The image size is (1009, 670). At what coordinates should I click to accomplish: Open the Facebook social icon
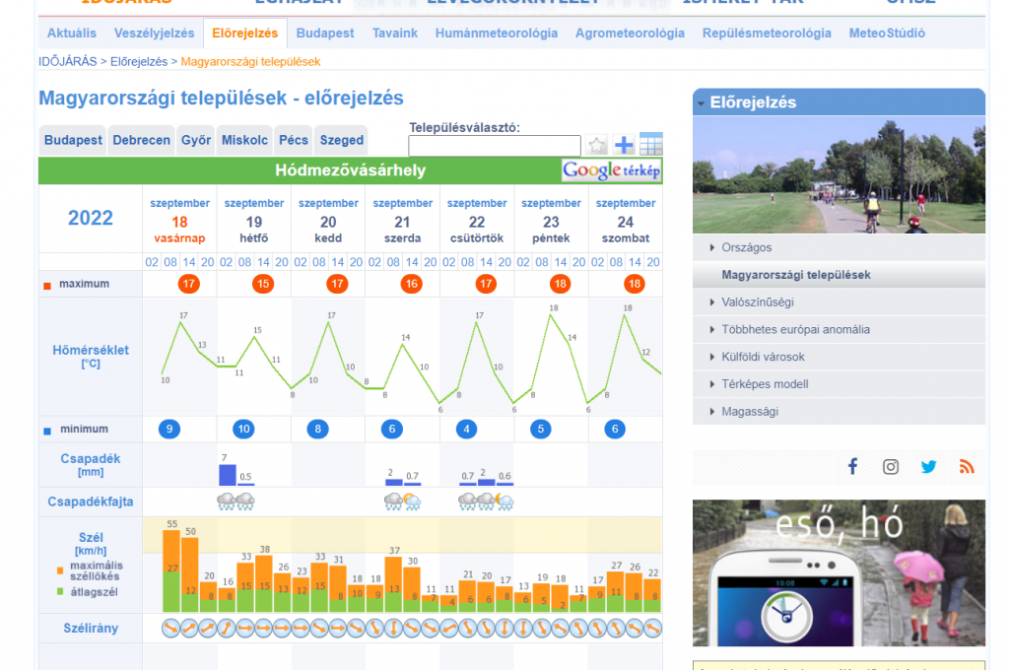tap(853, 467)
